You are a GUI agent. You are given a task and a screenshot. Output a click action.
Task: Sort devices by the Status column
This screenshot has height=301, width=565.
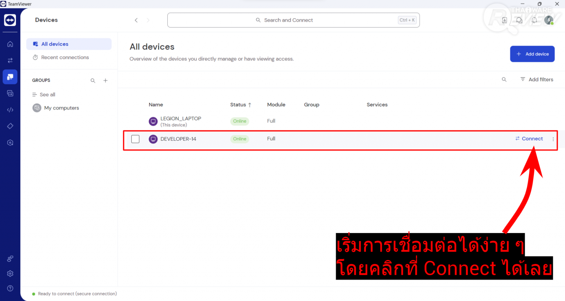point(241,105)
